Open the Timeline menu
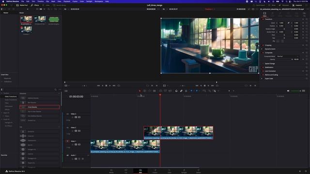The height and width of the screenshot is (174, 310). coord(40,1)
